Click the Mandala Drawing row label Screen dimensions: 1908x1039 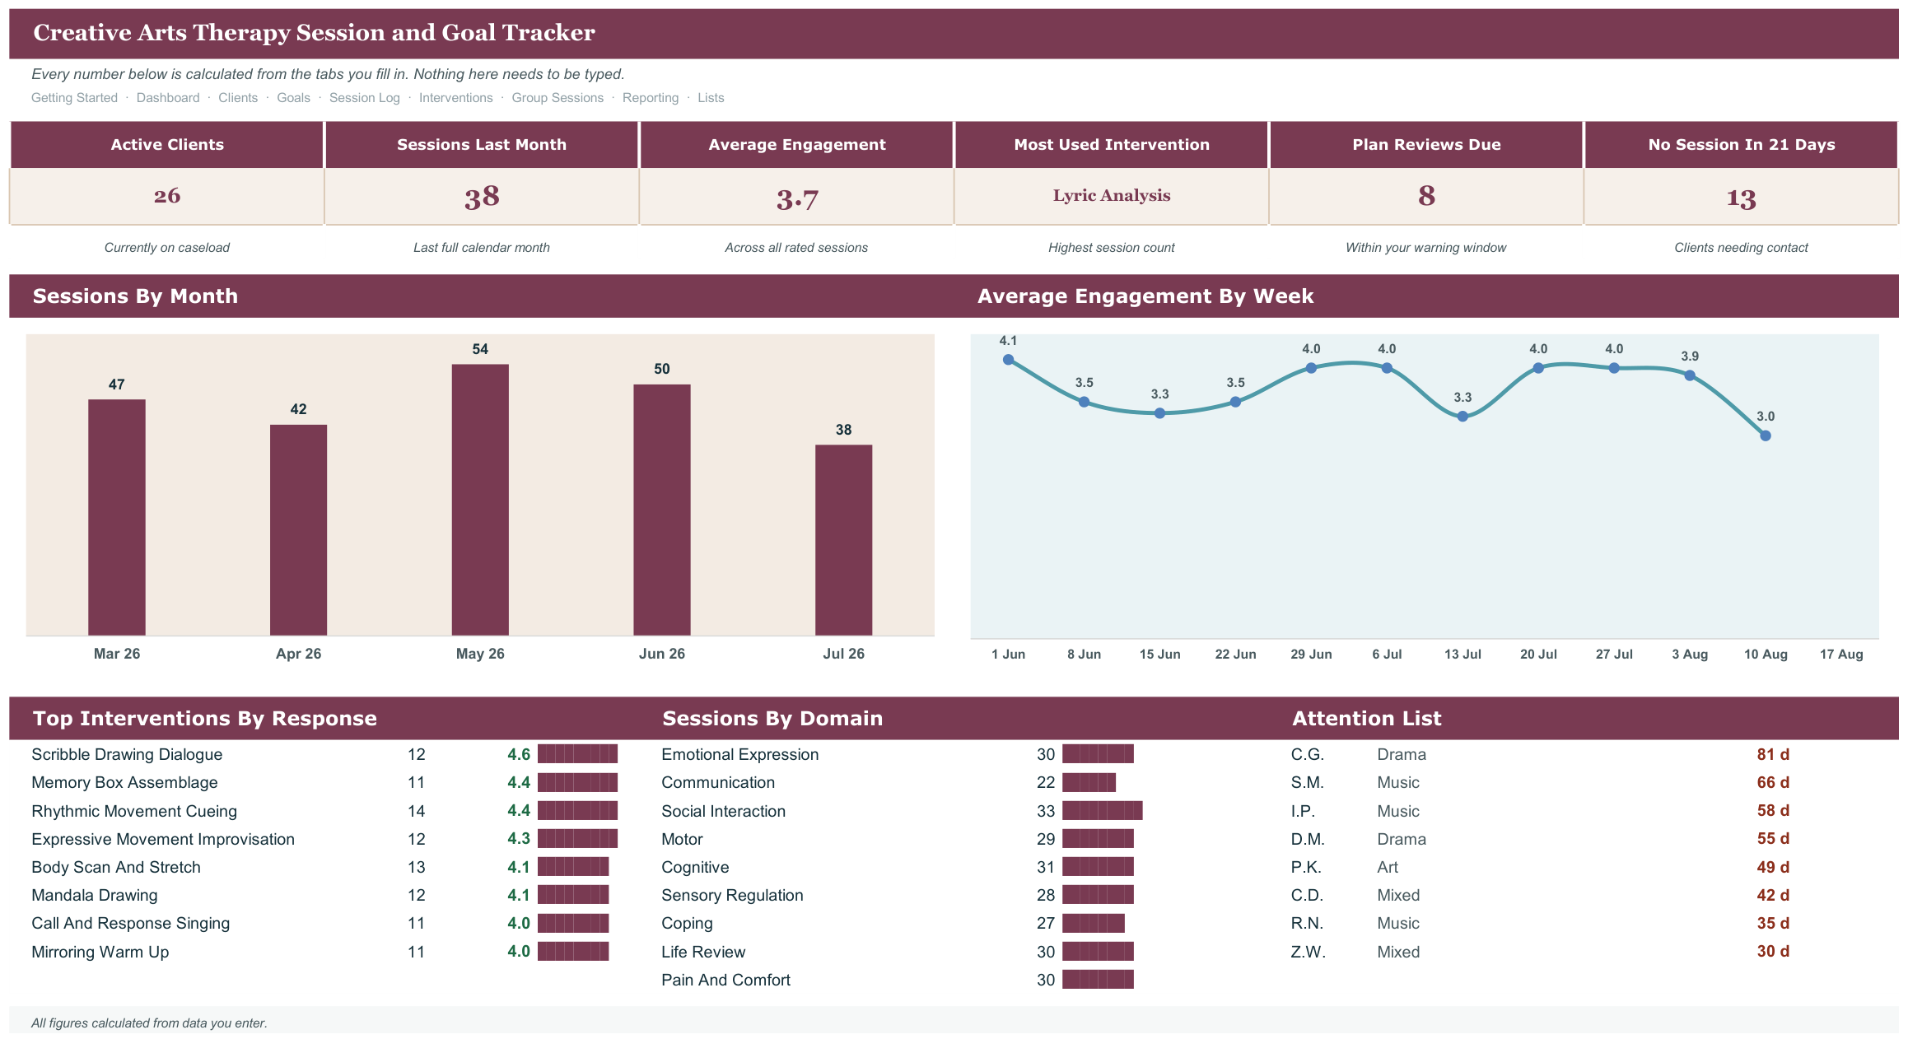95,895
